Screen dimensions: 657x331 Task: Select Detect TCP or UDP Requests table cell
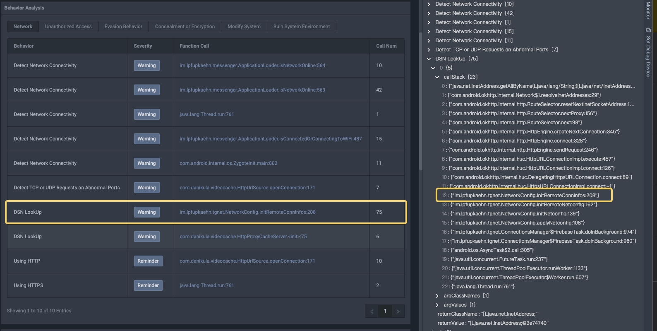(x=67, y=188)
